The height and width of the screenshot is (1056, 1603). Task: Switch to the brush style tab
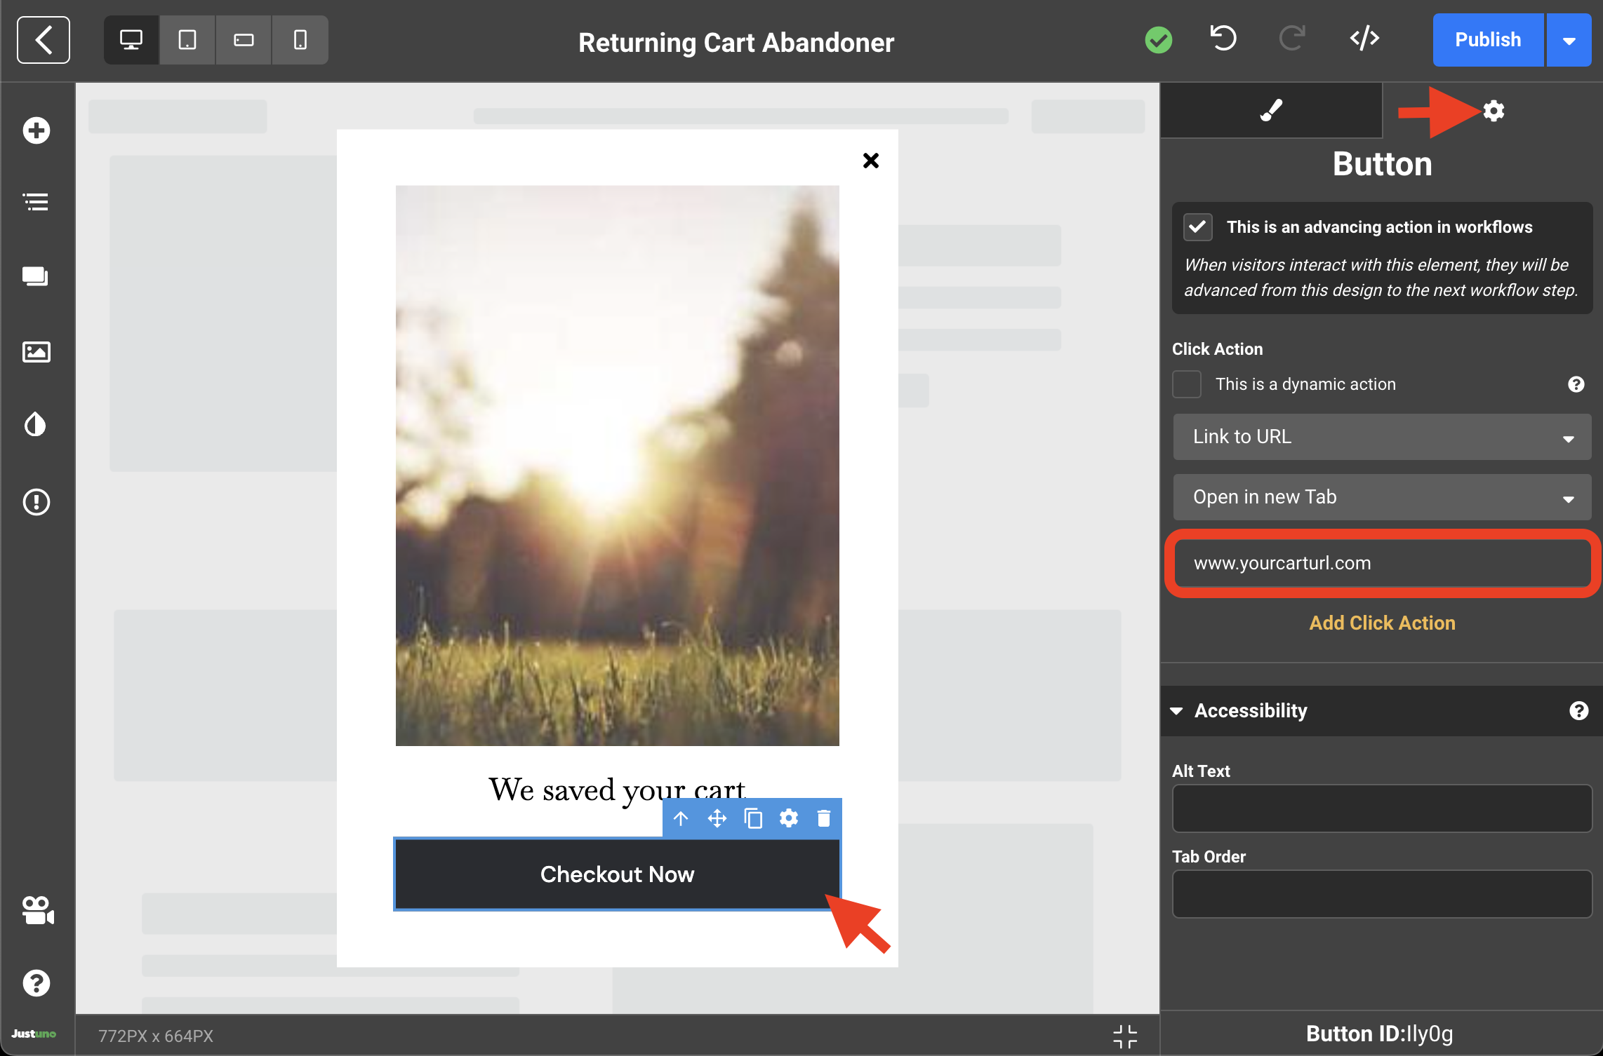[1271, 110]
